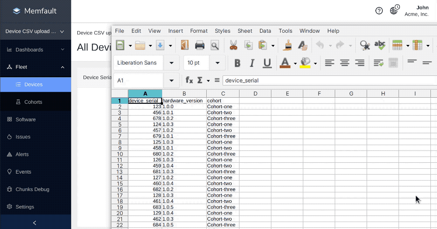The image size is (437, 229).
Task: Toggle Italic formatting
Action: point(253,63)
